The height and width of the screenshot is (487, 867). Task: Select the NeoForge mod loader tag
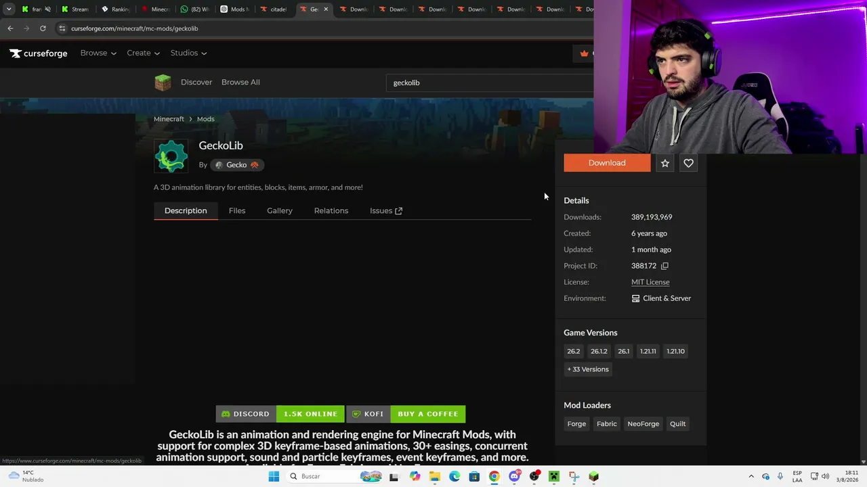643,424
